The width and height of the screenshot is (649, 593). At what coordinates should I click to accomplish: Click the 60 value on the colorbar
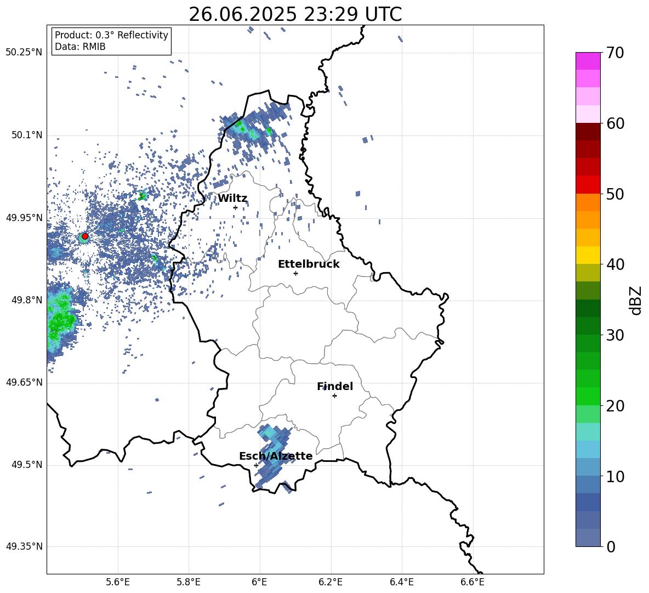point(615,123)
